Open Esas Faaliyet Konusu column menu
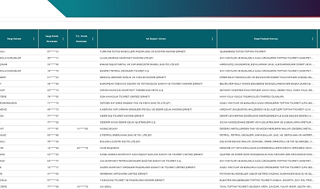Screen dimensions: 320x189 313,39
